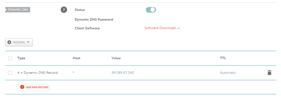Viewport: 281px width, 99px height.
Task: Click the Value column header
Action: (x=116, y=58)
